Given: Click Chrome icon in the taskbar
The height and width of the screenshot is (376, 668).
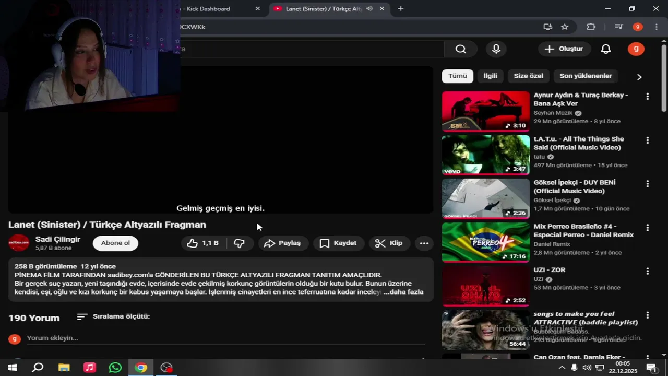Looking at the screenshot, I should [x=141, y=368].
